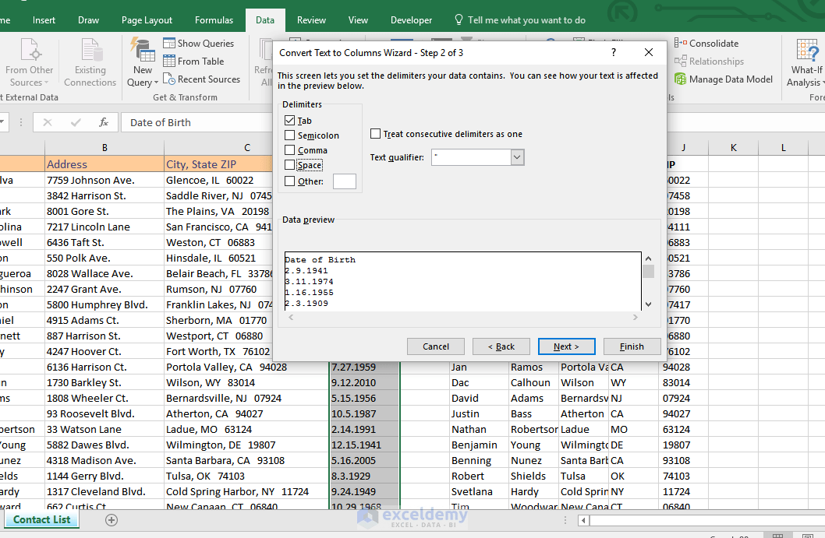
Task: Click Next to continue the wizard
Action: [x=566, y=346]
